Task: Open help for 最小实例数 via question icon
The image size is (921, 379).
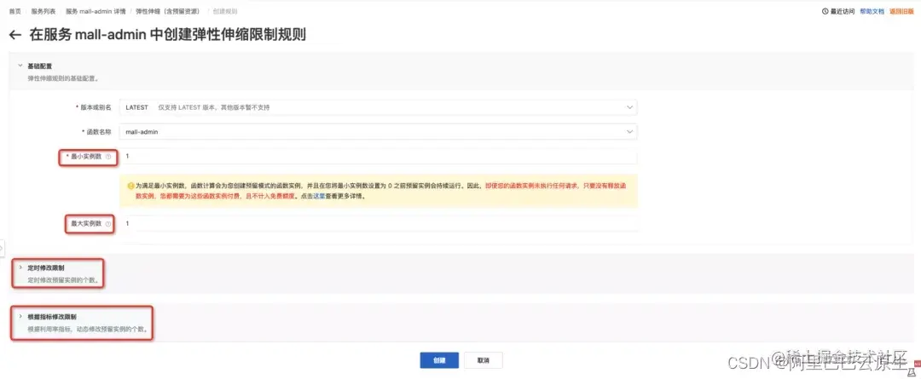Action: pyautogui.click(x=108, y=158)
